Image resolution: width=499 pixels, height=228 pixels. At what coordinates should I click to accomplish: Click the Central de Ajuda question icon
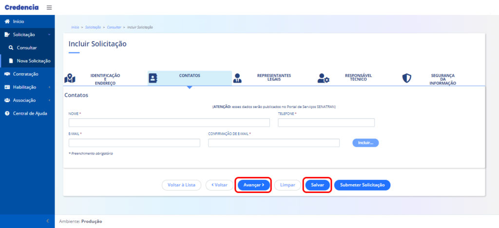point(7,113)
